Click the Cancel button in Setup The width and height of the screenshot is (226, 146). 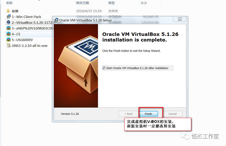[x=172, y=114]
